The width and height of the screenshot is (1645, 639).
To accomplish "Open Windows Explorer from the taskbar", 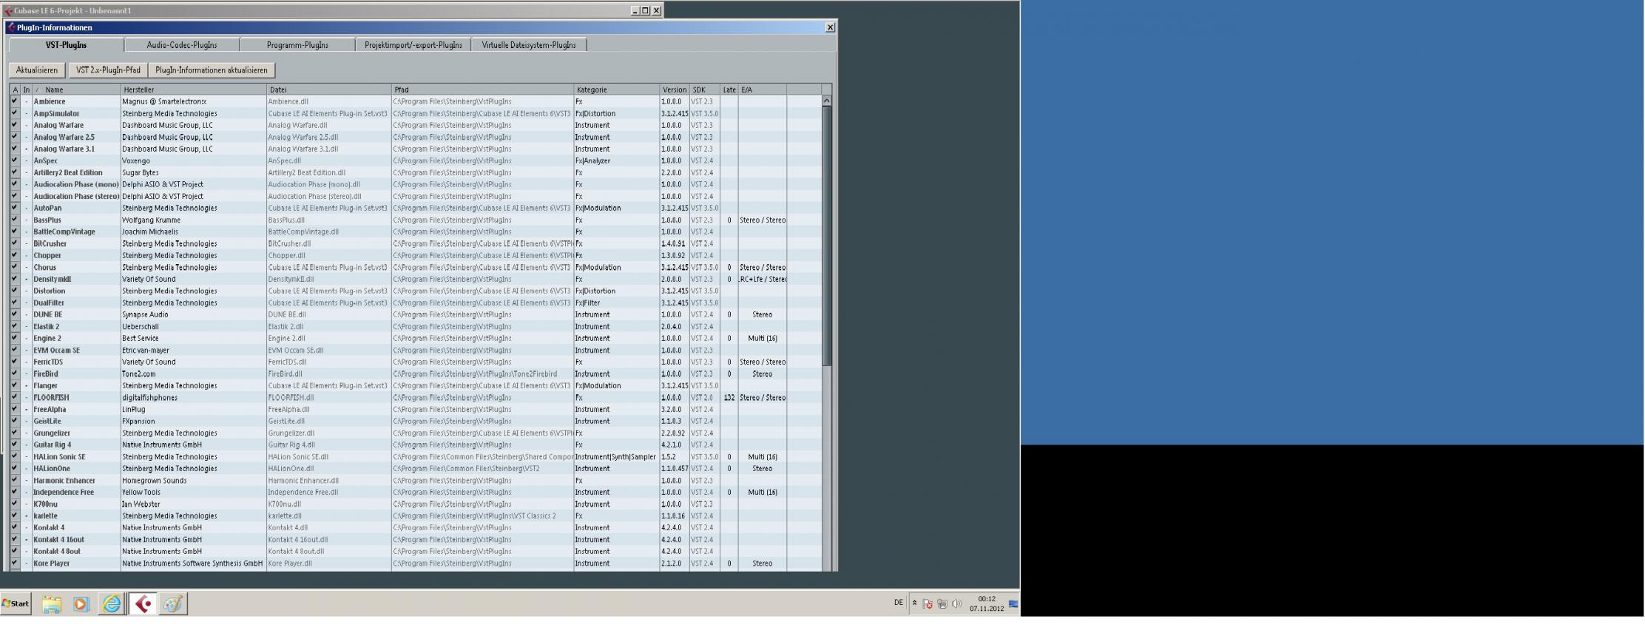I will 52,603.
